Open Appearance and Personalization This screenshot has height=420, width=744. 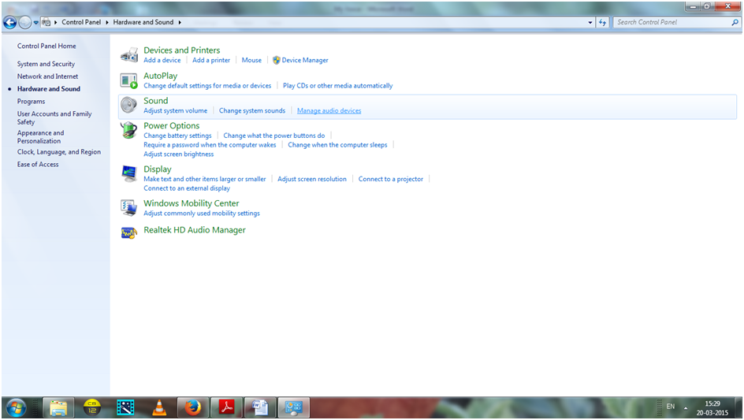tap(40, 136)
